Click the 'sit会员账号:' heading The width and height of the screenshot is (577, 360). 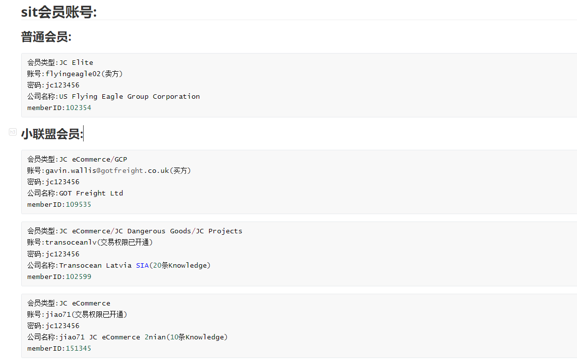coord(59,12)
